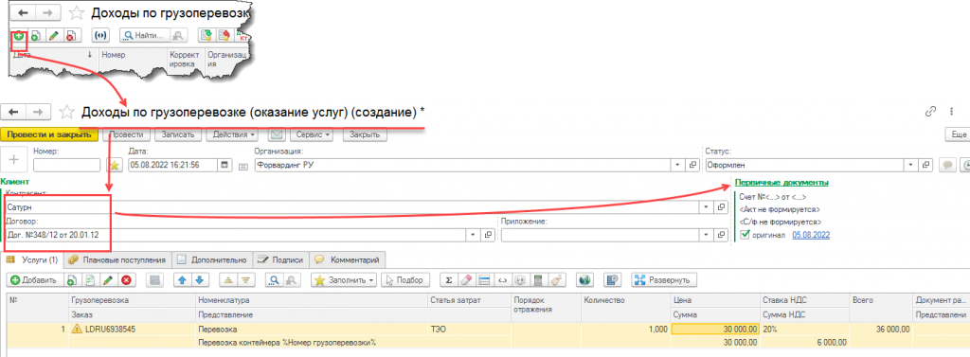Screen dimensions: 970x357
Task: Edit row pencil icon in services toolbar
Action: coord(108,280)
